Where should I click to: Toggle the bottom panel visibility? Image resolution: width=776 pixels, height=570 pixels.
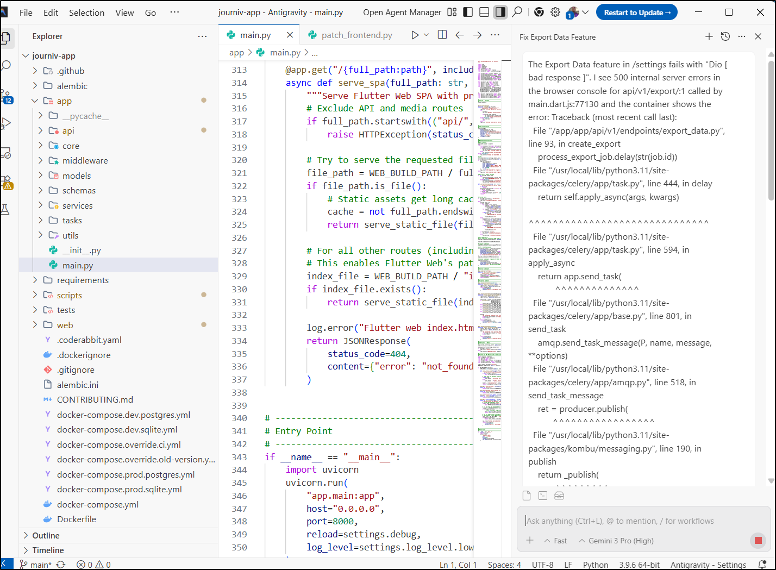[x=484, y=12]
